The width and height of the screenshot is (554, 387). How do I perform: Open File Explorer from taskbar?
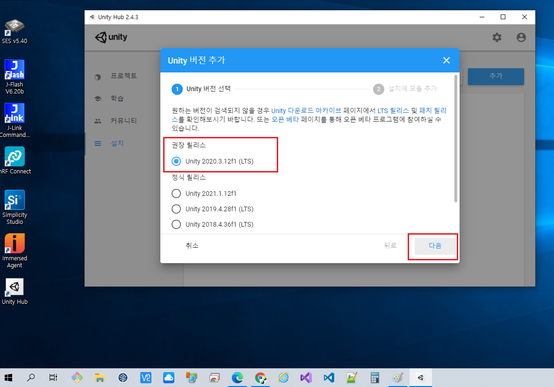tap(100, 378)
